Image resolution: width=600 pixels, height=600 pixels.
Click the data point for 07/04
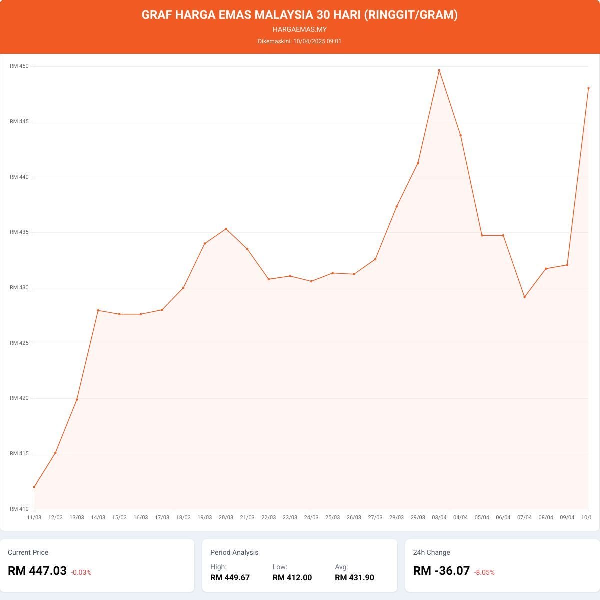coord(524,297)
